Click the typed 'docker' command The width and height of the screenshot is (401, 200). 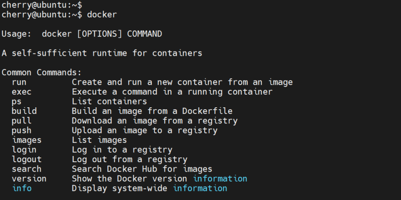point(102,15)
